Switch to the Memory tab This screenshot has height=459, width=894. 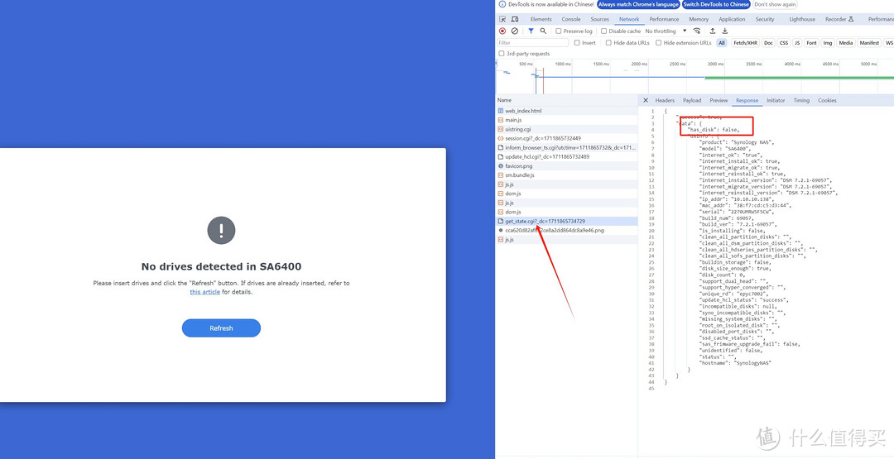coord(699,19)
